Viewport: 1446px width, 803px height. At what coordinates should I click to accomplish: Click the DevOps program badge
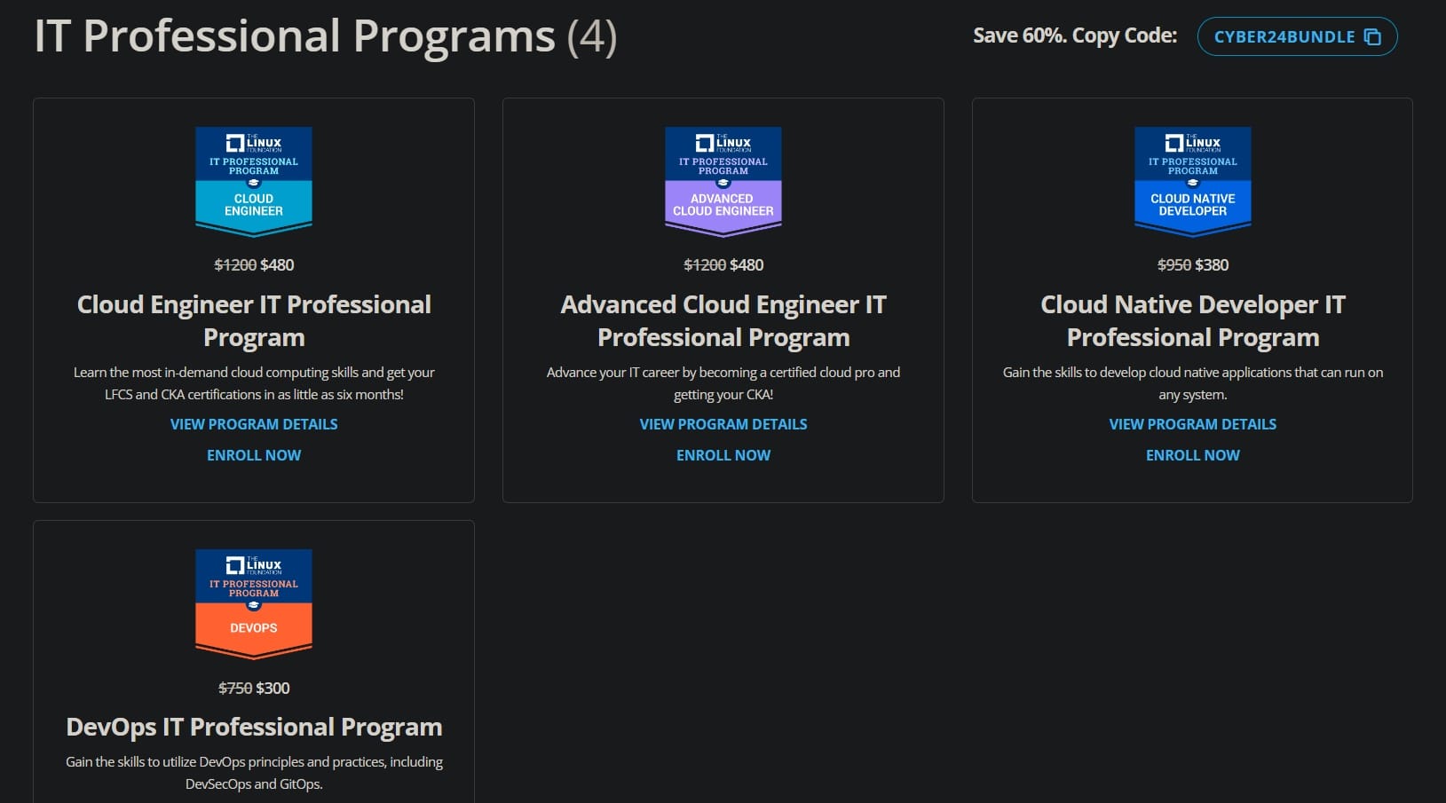pos(254,603)
